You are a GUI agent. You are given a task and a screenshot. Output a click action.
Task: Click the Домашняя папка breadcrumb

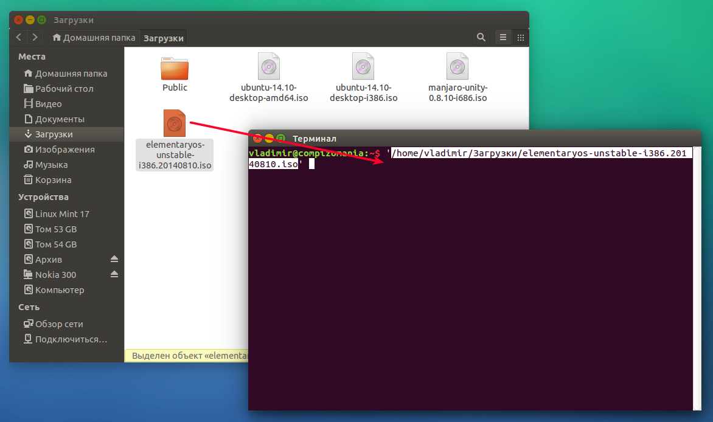94,38
